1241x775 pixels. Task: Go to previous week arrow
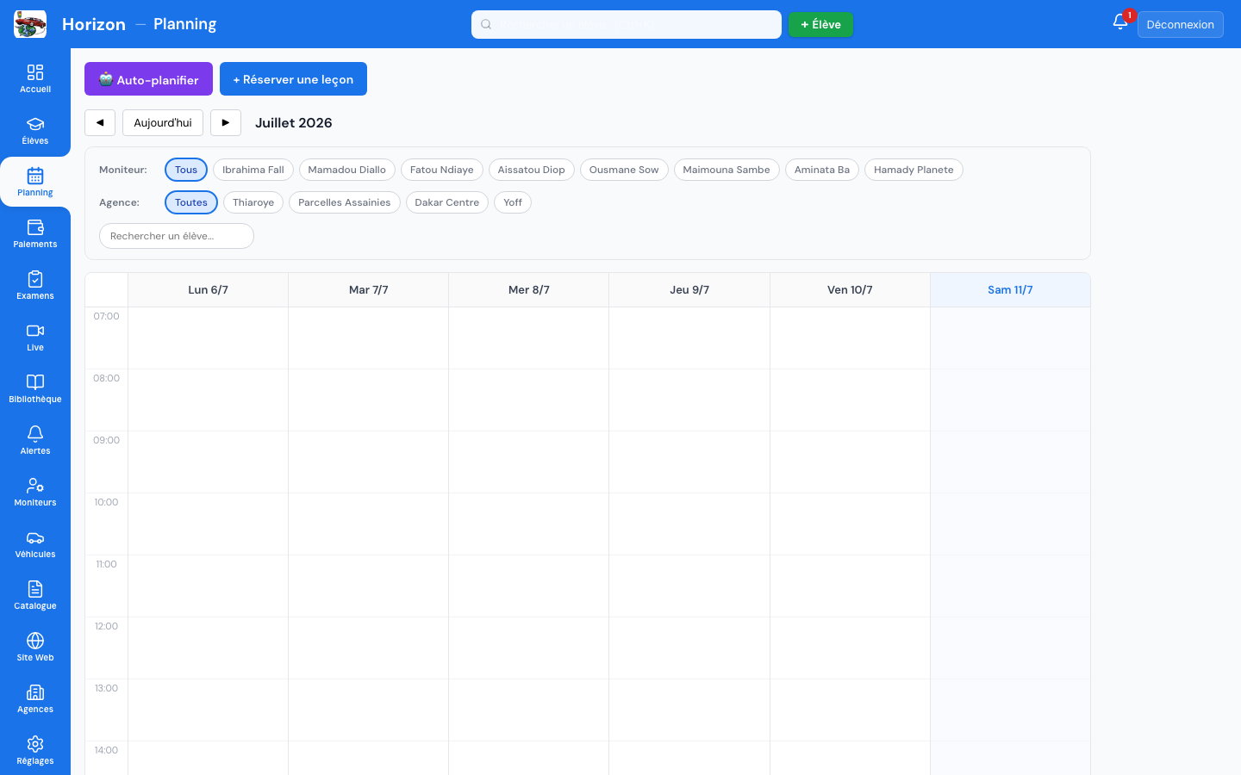pyautogui.click(x=100, y=123)
